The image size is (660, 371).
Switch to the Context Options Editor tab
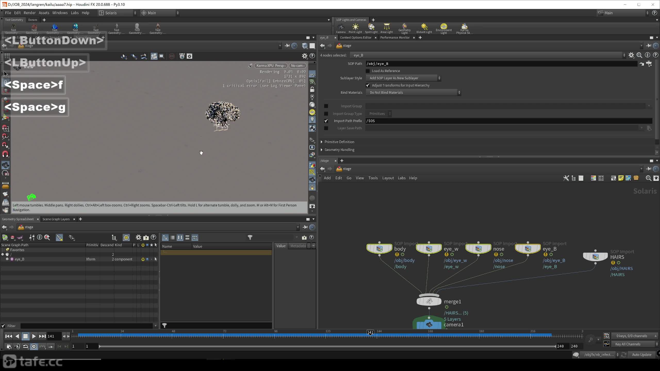tap(356, 38)
